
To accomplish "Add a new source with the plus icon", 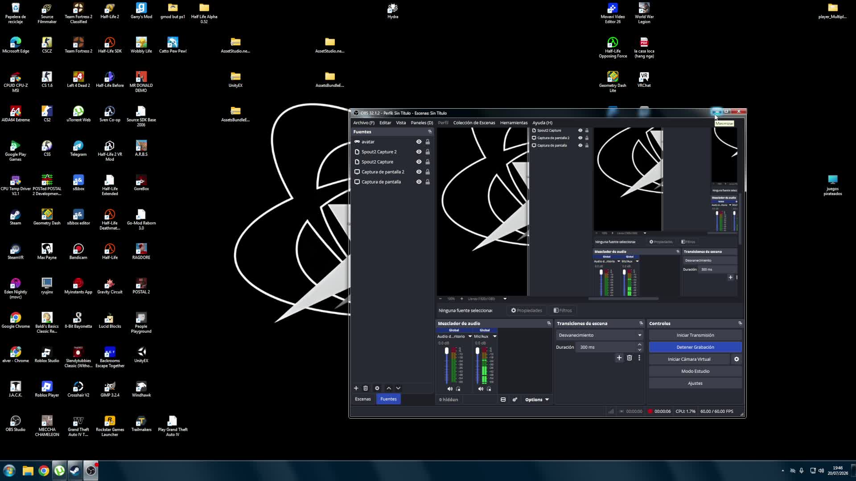I will click(x=356, y=388).
